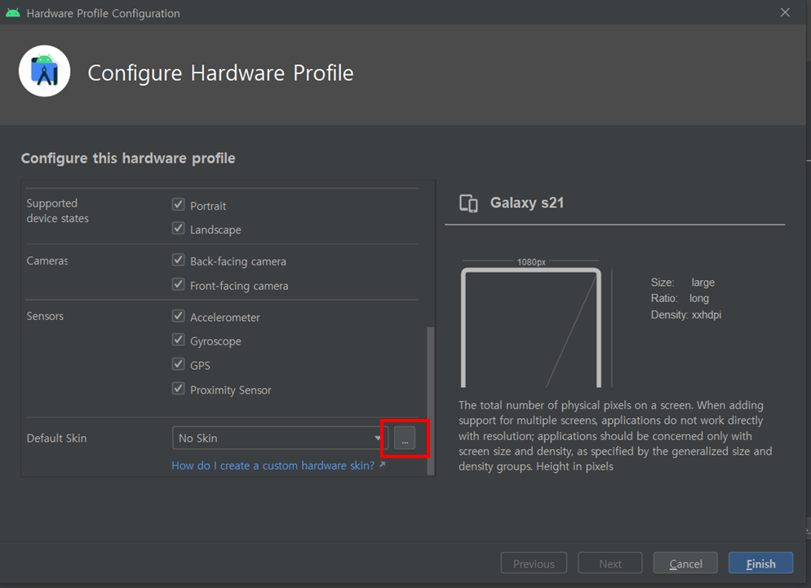The image size is (811, 588).
Task: Click the hardware settings vertical scrollbar
Action: (x=430, y=400)
